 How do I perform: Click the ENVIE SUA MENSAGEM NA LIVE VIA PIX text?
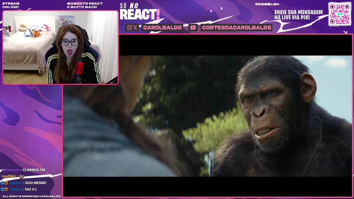pyautogui.click(x=298, y=15)
